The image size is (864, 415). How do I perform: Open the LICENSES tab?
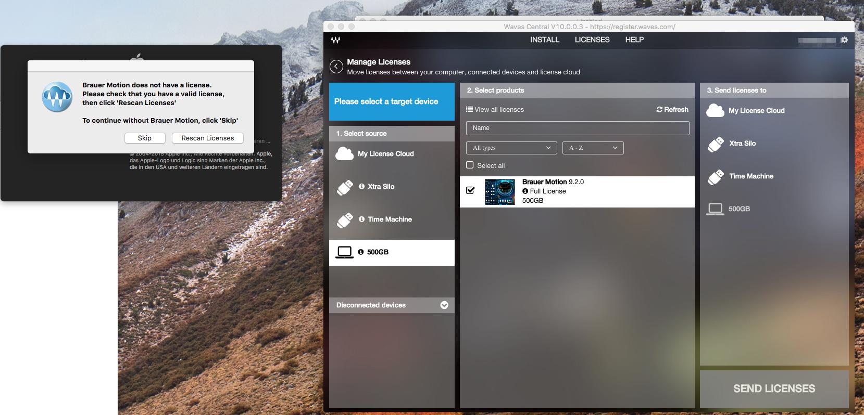point(592,40)
